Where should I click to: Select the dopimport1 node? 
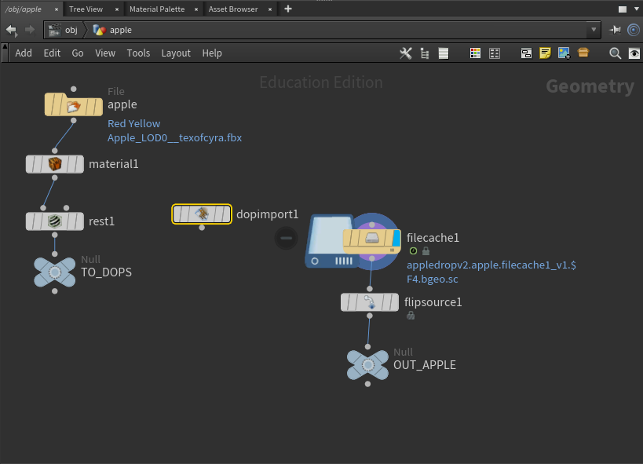(x=202, y=214)
